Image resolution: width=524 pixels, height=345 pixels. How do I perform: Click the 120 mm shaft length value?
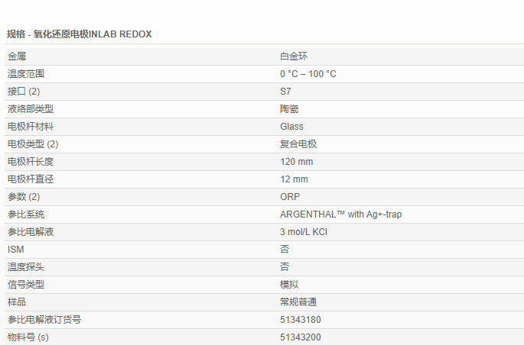296,162
